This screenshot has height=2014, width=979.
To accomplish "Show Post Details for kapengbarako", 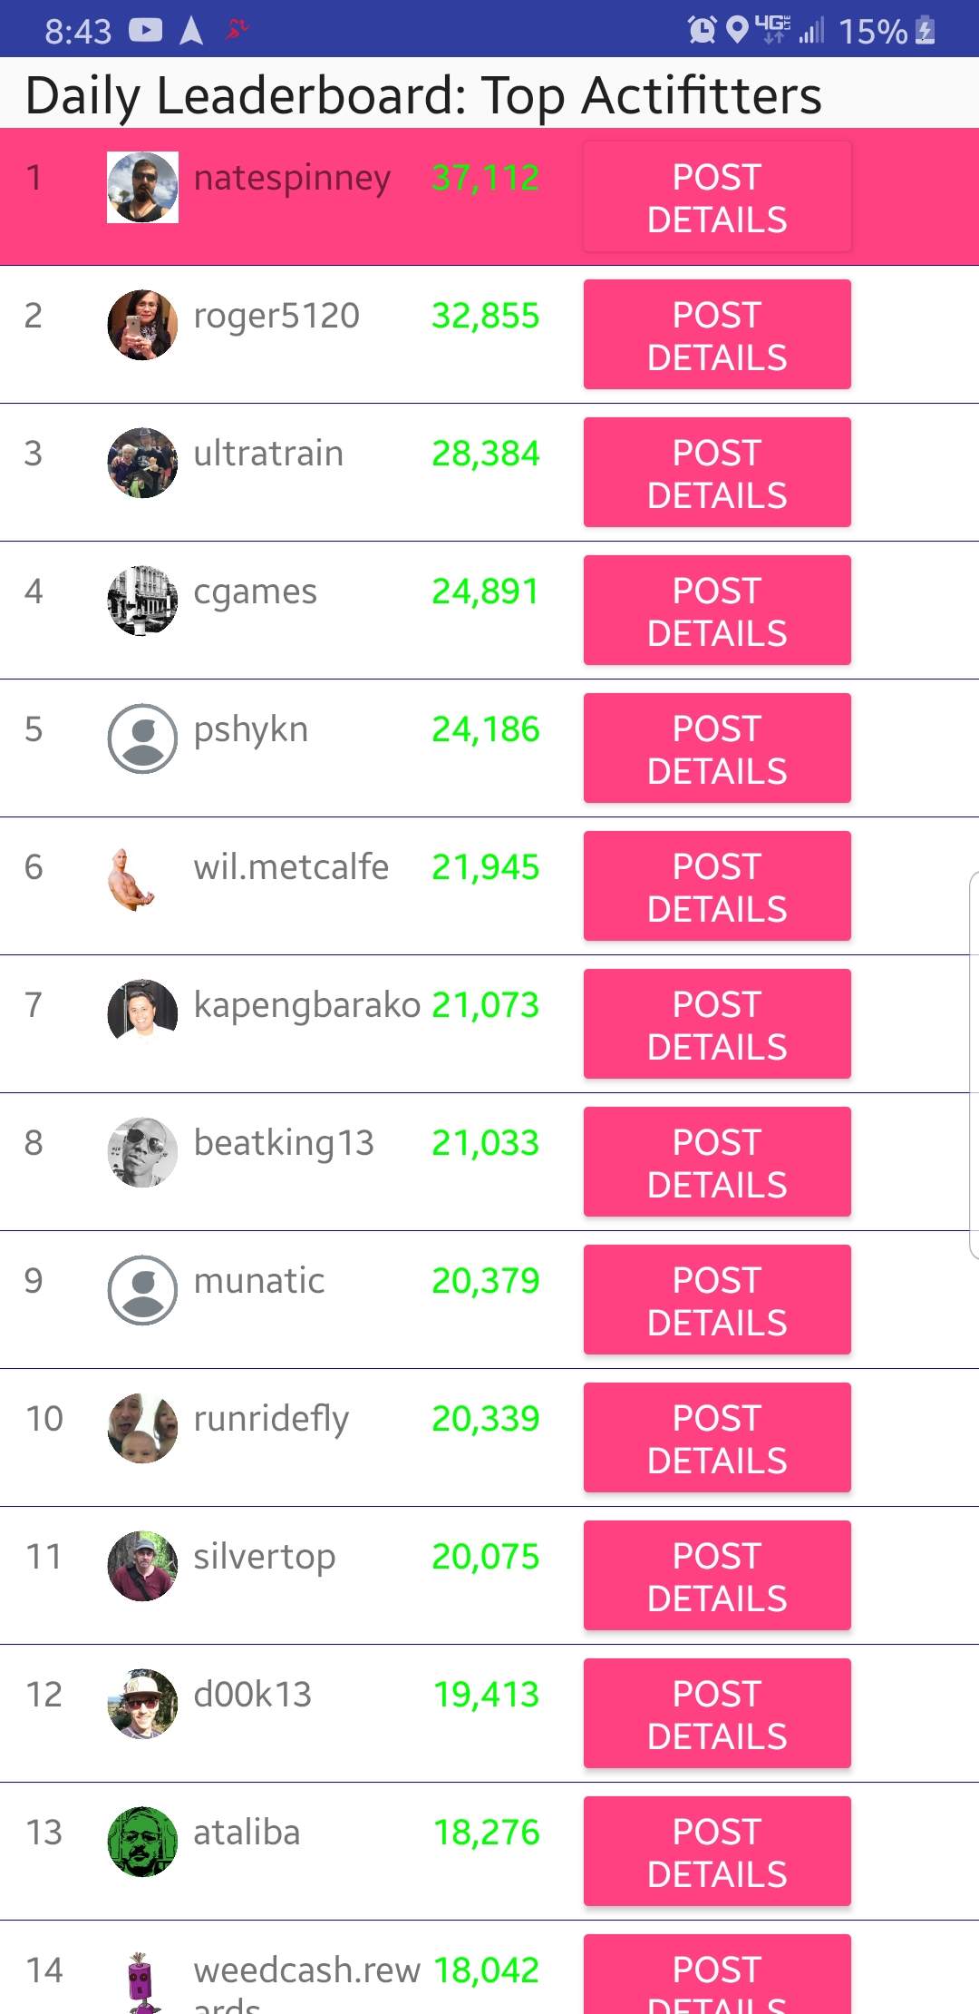I will pyautogui.click(x=717, y=1024).
